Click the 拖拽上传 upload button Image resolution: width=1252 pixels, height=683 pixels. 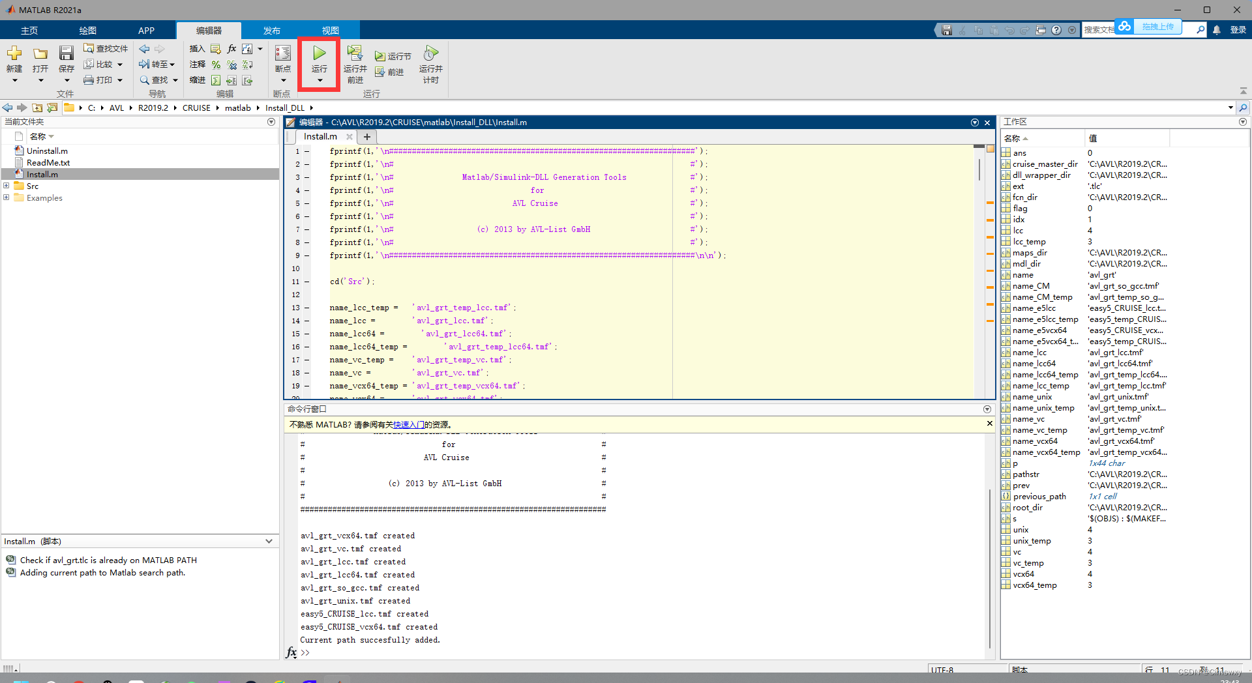pos(1148,27)
